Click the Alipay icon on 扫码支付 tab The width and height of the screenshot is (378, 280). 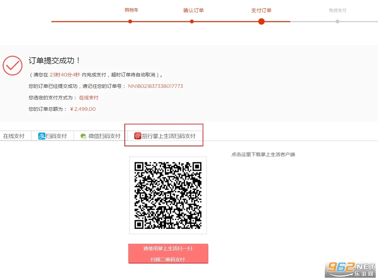coord(42,136)
